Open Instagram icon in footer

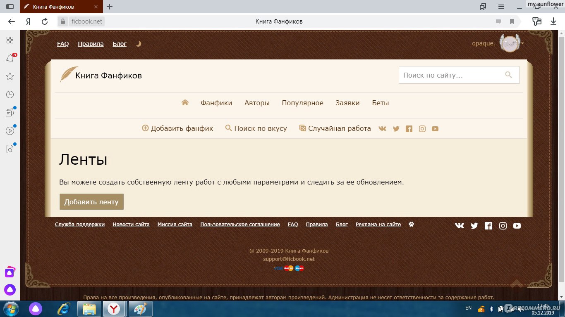(503, 226)
